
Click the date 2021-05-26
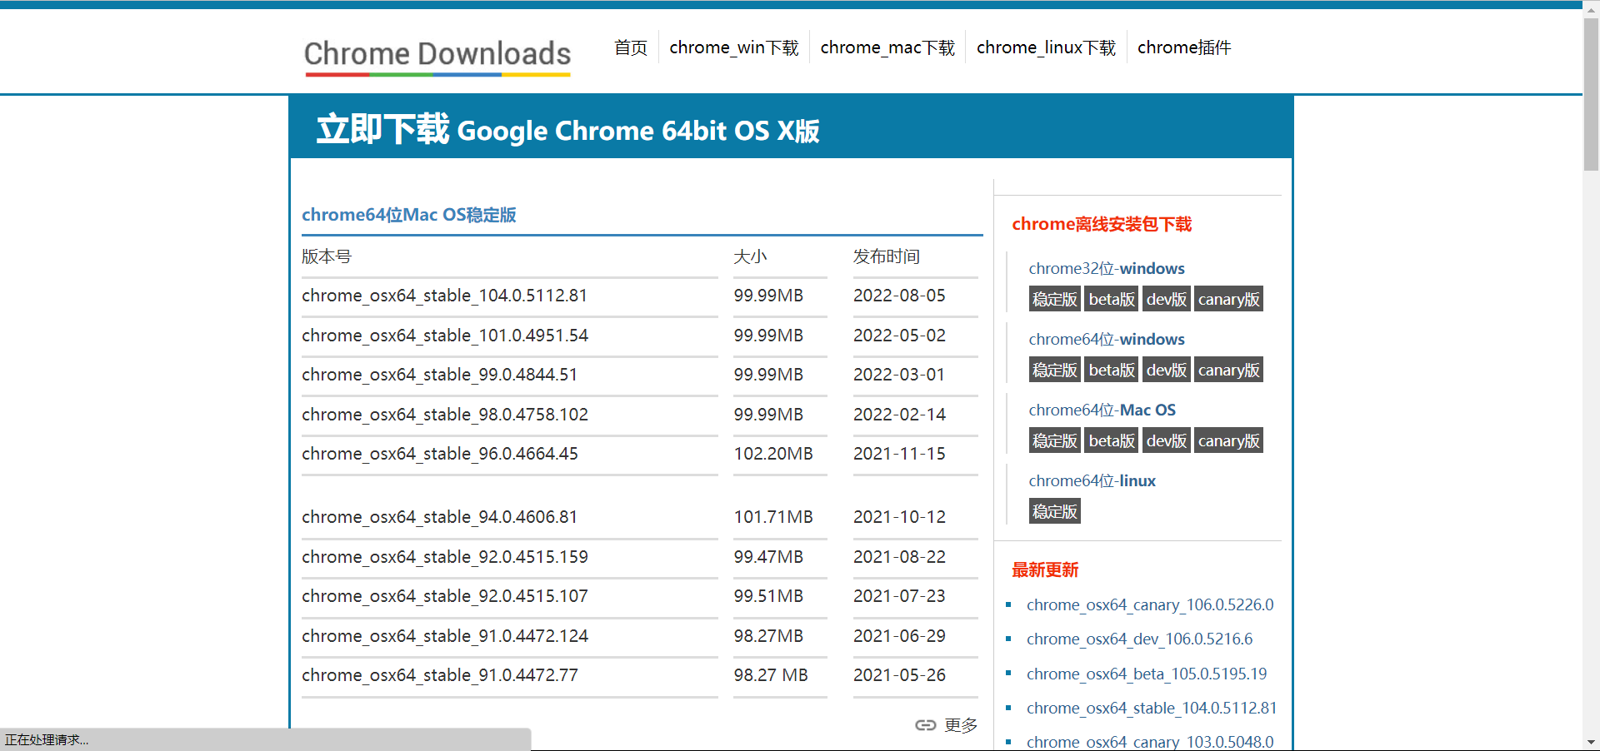[x=899, y=675]
